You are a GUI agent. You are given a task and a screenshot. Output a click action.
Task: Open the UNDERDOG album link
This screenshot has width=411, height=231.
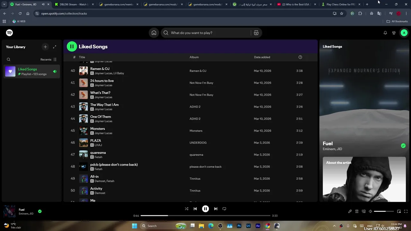click(x=198, y=143)
